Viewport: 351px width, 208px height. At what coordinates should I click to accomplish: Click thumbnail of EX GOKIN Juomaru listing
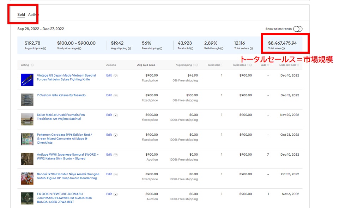coord(27,198)
